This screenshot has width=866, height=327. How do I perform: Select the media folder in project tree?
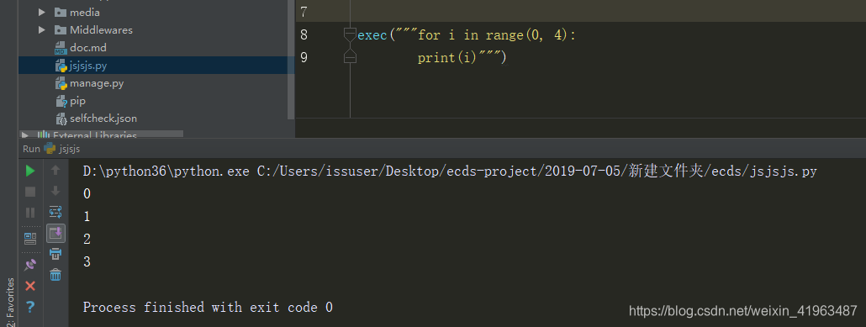tap(85, 12)
